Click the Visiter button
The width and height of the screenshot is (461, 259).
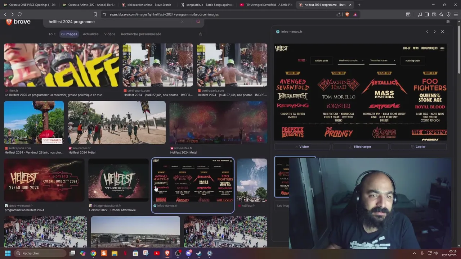pos(302,147)
